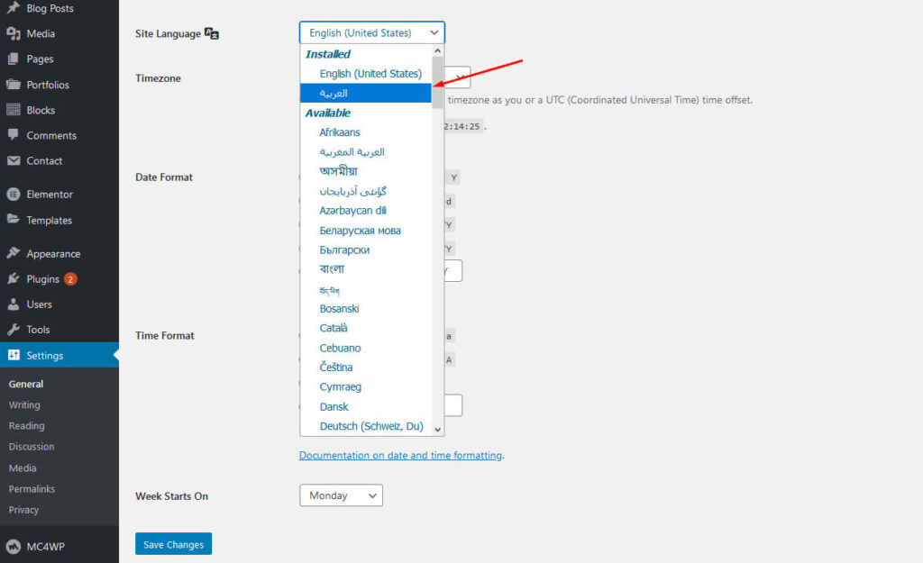Select the Users sidebar icon

click(14, 304)
